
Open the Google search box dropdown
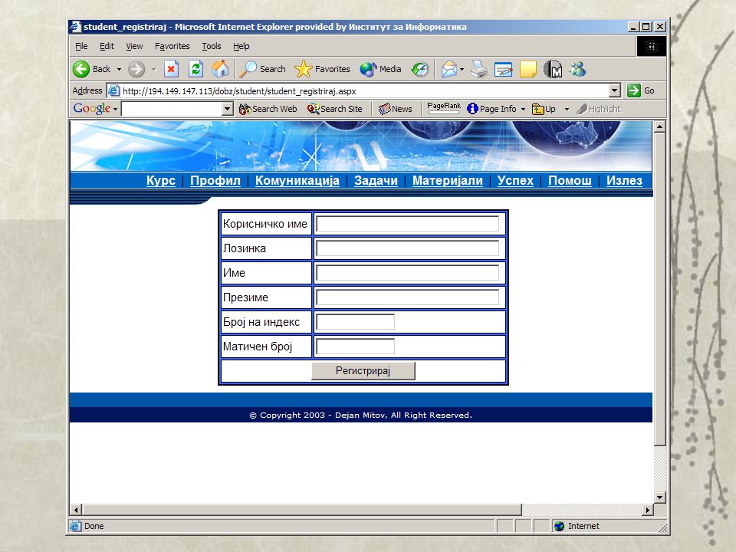(x=227, y=109)
